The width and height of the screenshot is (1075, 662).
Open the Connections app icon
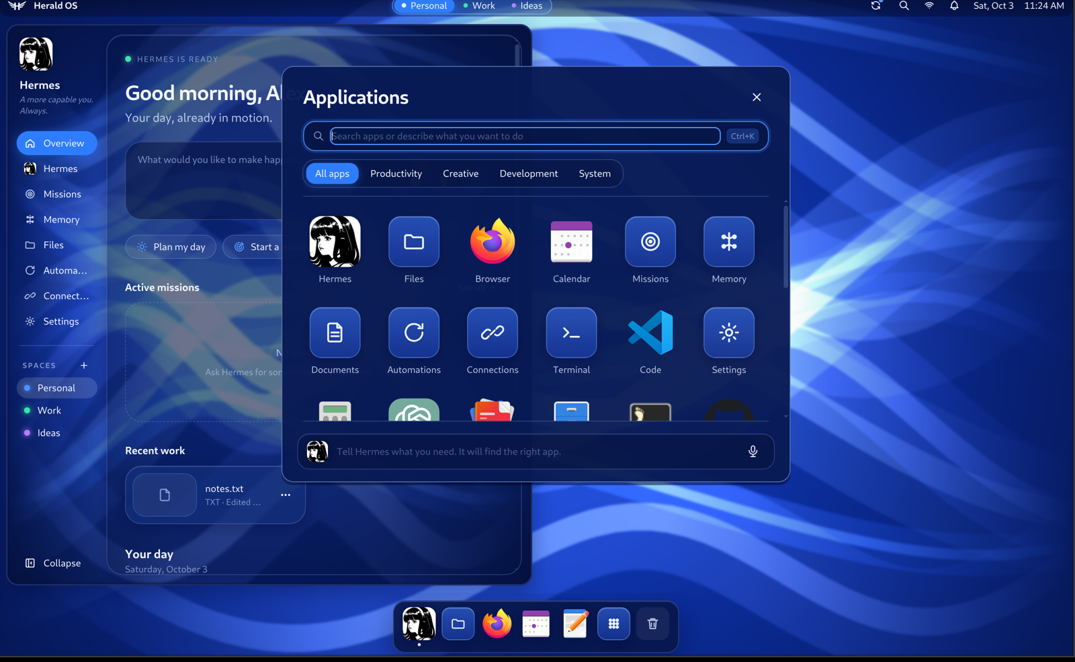pyautogui.click(x=492, y=333)
